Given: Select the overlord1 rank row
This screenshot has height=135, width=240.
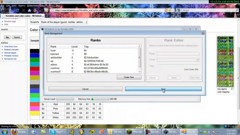Looking at the screenshot, I should [x=94, y=72].
